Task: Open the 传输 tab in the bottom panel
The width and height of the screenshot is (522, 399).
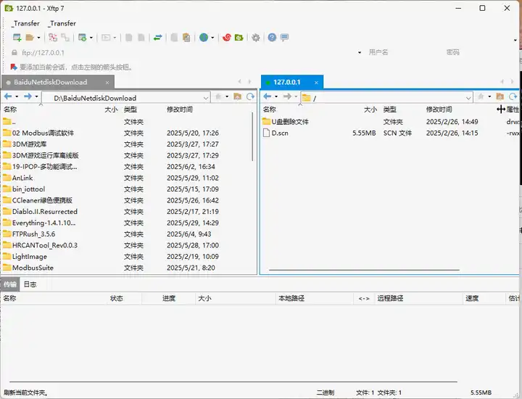Action: (10, 284)
